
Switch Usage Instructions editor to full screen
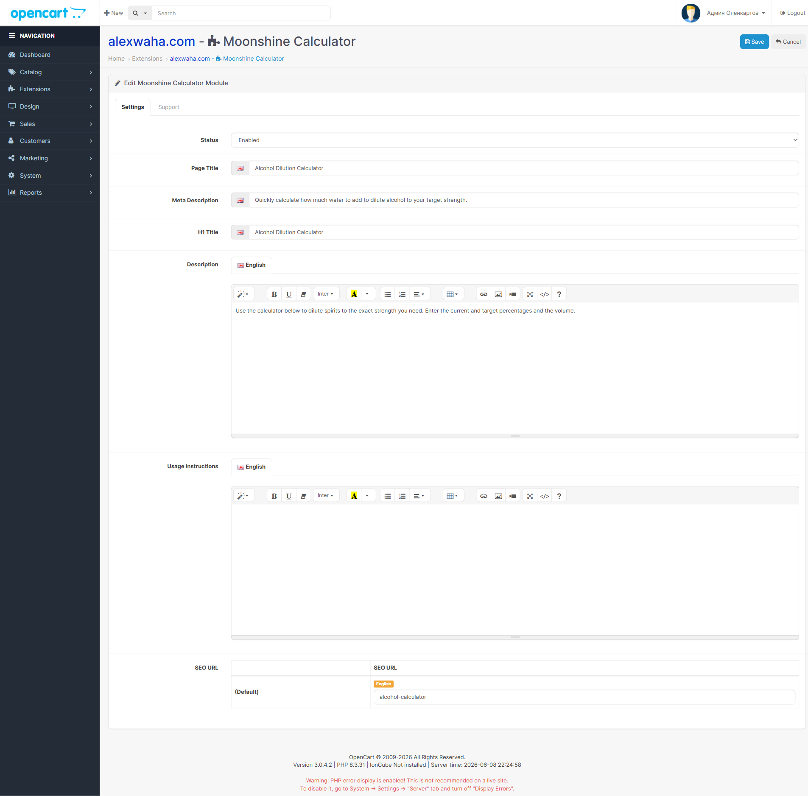tap(530, 496)
